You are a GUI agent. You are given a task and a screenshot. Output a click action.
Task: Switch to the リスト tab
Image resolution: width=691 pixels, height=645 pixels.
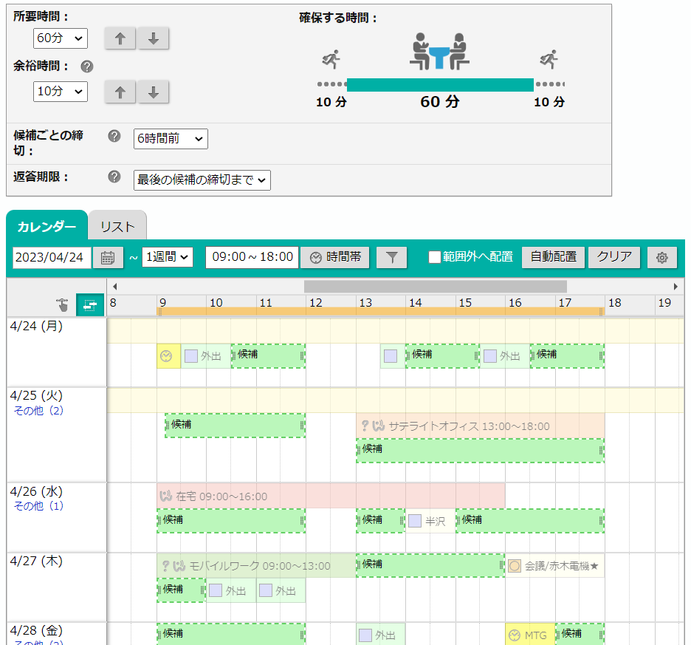click(117, 227)
